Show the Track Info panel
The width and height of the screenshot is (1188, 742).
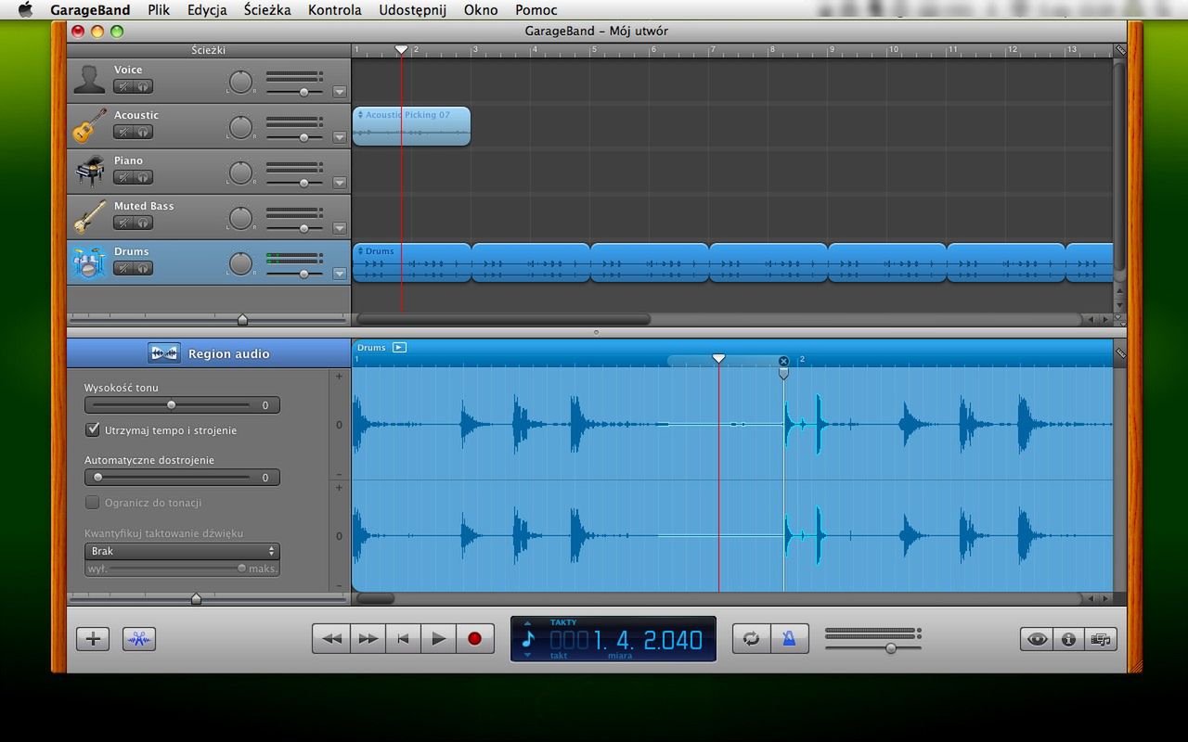(1068, 639)
